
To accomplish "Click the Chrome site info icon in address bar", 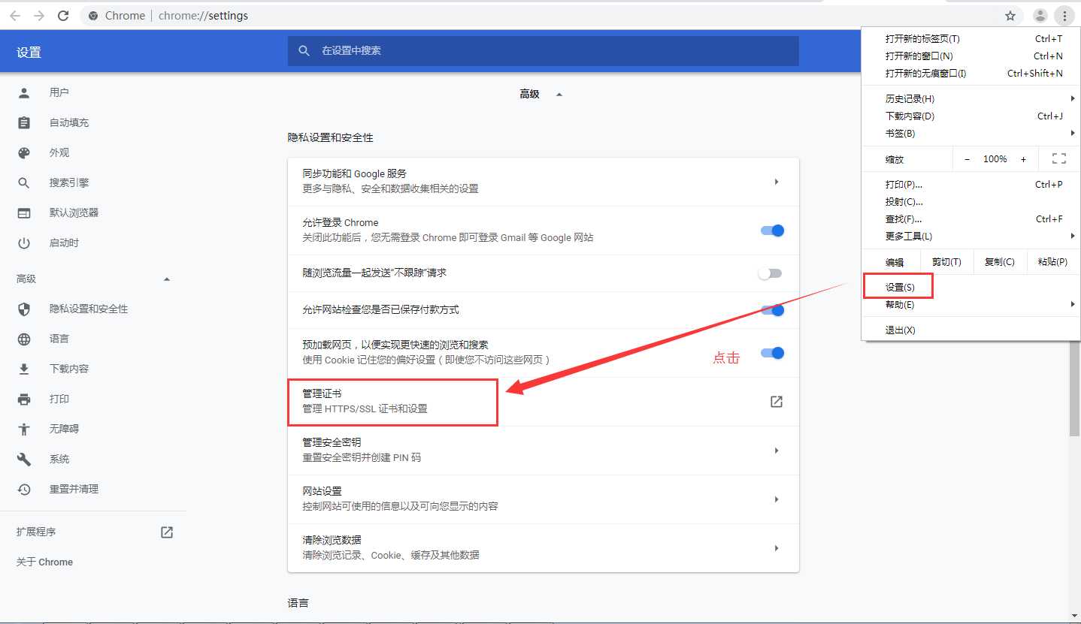I will click(x=93, y=16).
